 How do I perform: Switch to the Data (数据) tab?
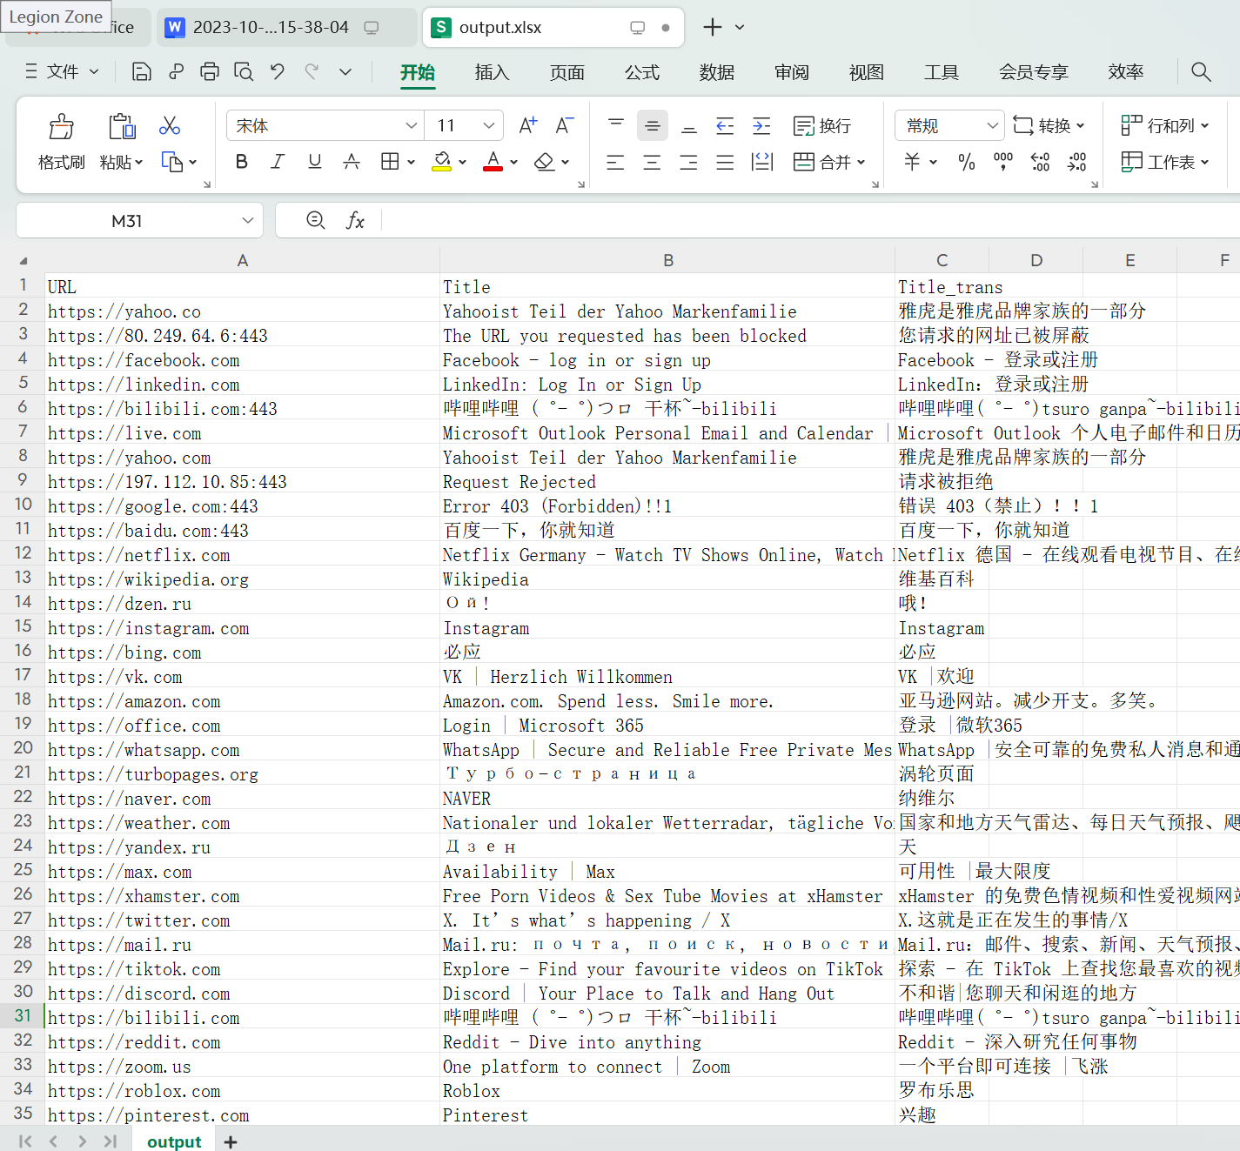click(716, 72)
